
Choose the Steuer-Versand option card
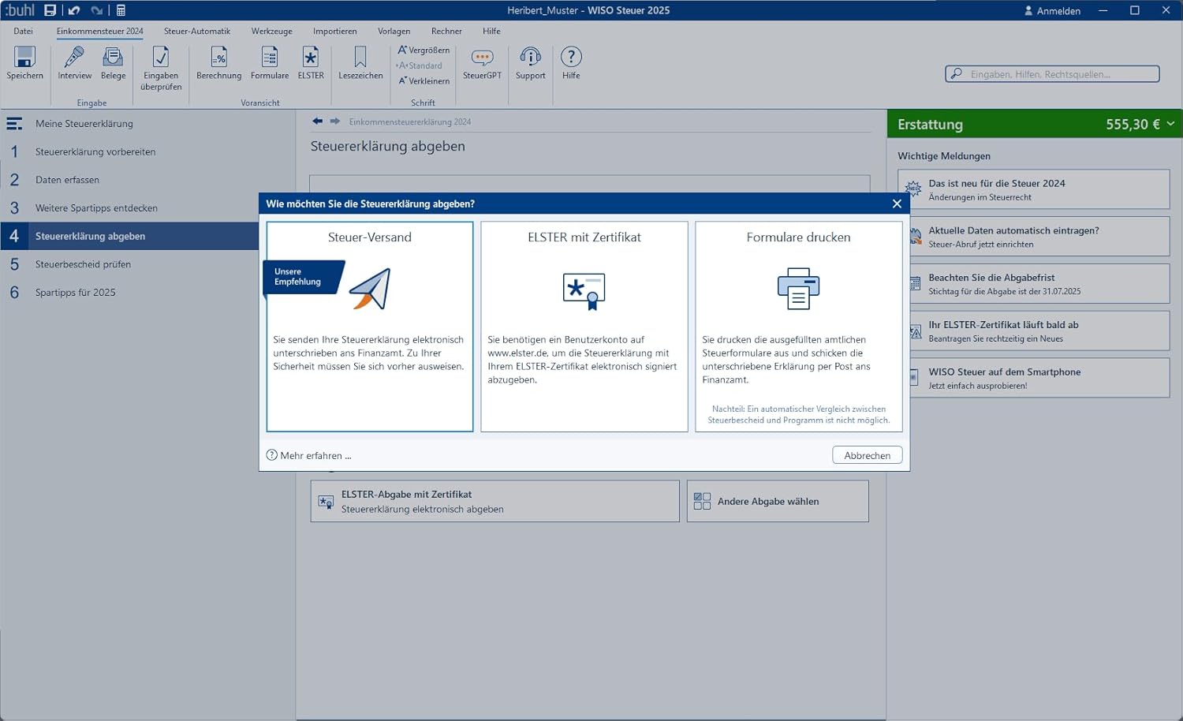tap(370, 327)
